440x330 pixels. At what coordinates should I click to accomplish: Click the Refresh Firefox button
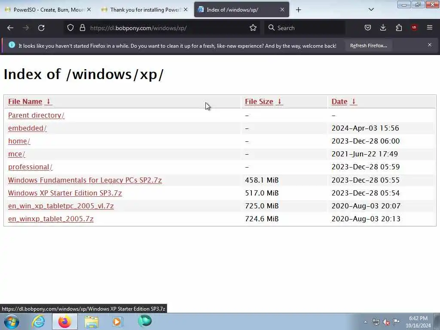point(368,46)
